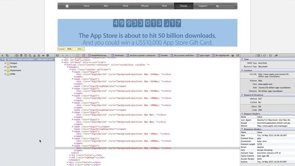295x166 pixels.
Task: Click the Stylesheets folder label
Action: 16,71
